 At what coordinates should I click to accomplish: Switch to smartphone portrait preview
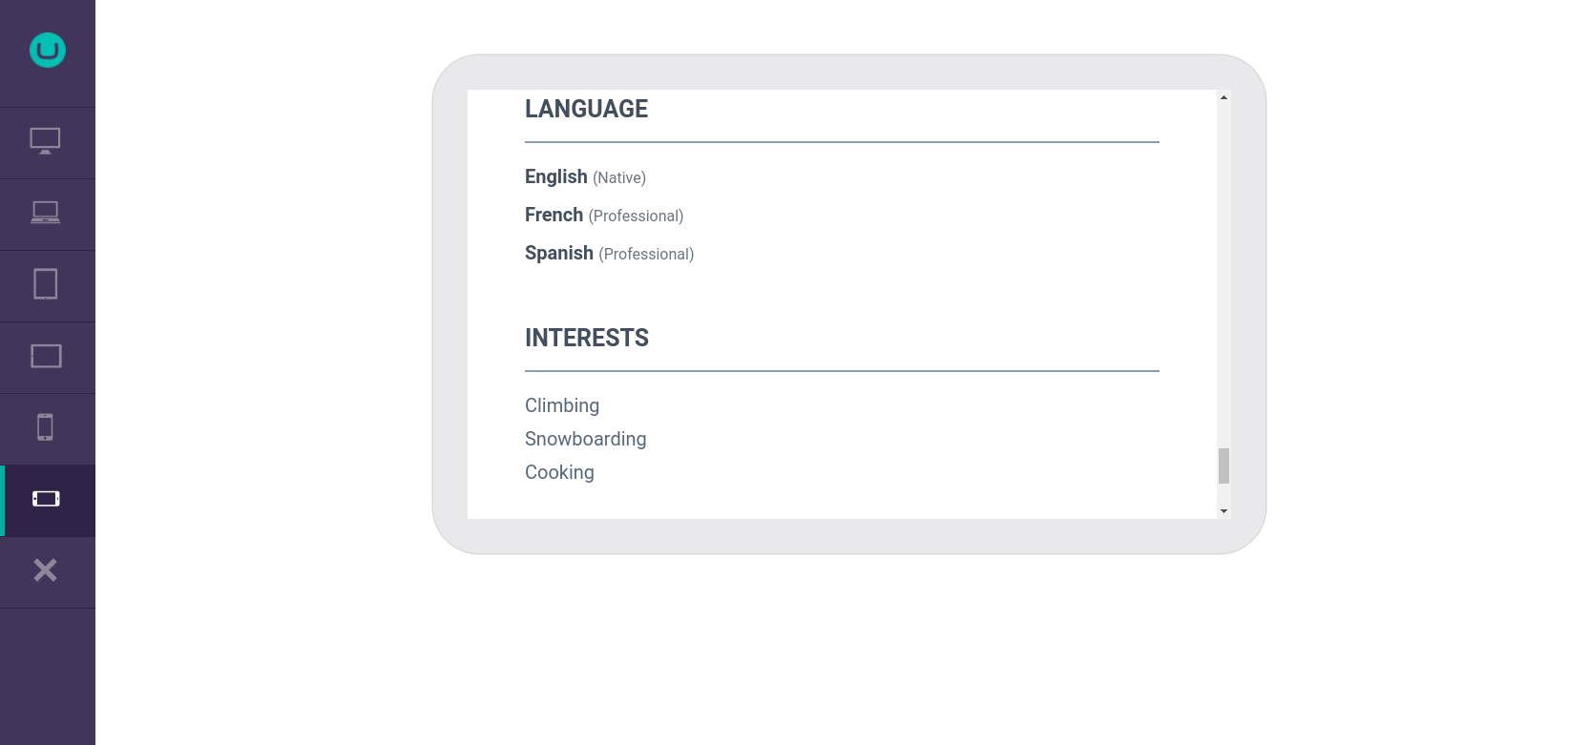click(x=45, y=427)
